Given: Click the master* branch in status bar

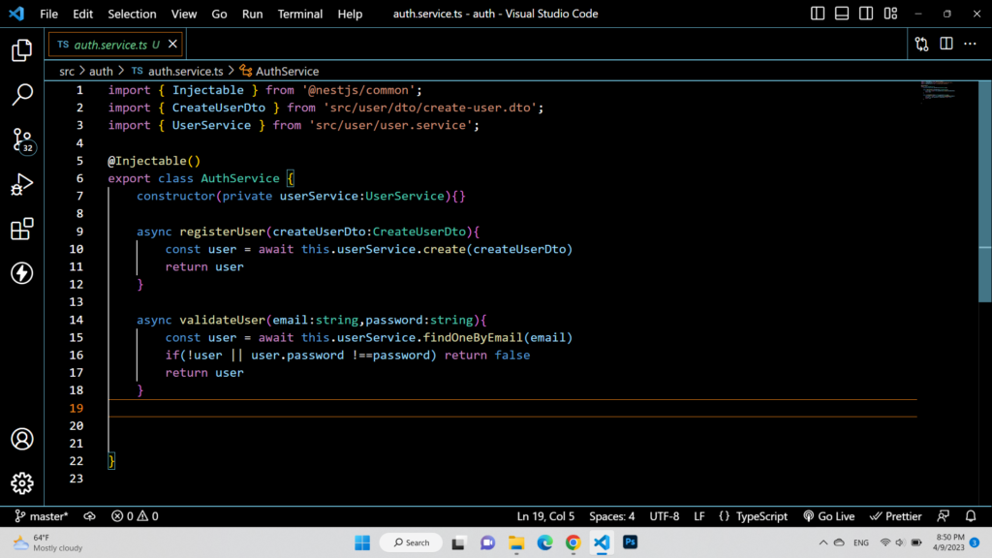Looking at the screenshot, I should [41, 516].
